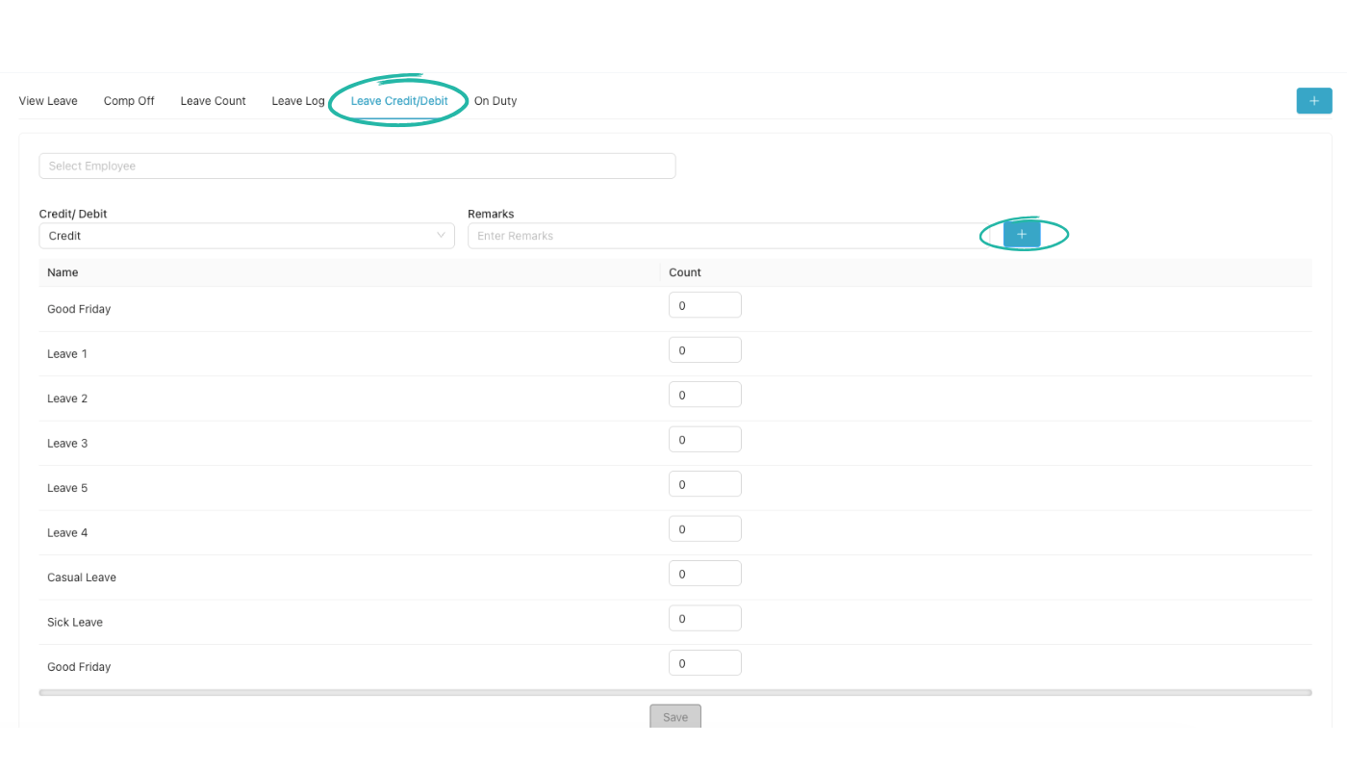Click inside the Enter Remarks field
This screenshot has height=770, width=1347.
(x=722, y=235)
